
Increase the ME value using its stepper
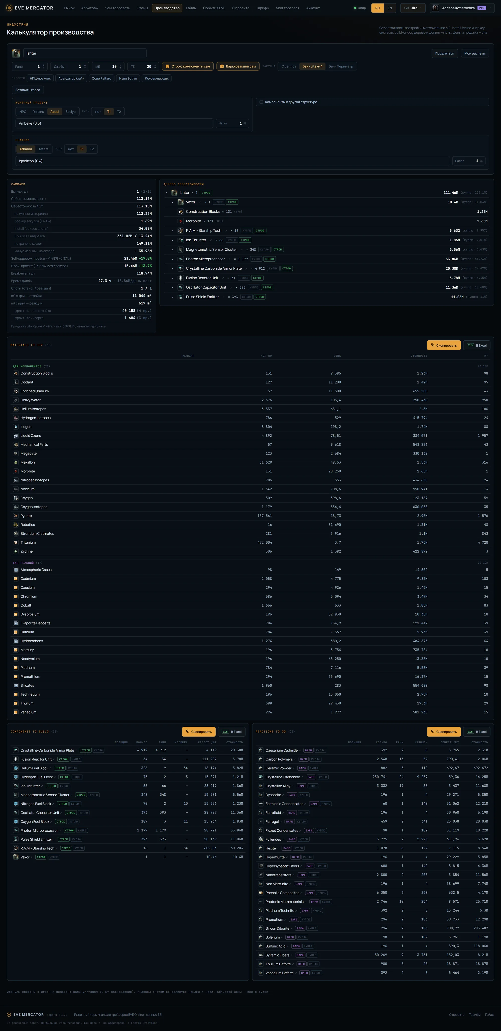tap(121, 65)
